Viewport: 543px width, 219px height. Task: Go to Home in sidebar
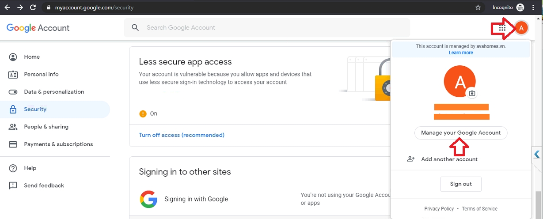click(x=32, y=57)
